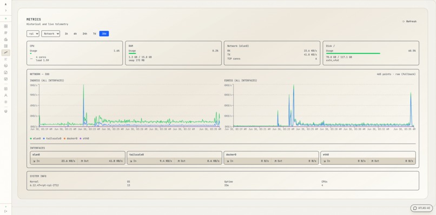Viewport: 436px width, 215px height.
Task: Select the 24h time range
Action: point(84,33)
